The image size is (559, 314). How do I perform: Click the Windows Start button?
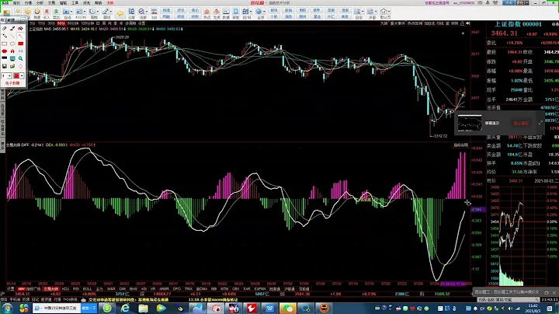(6, 308)
